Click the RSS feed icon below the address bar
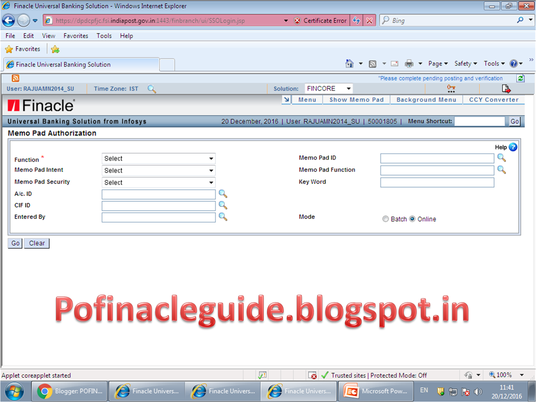The width and height of the screenshot is (536, 402). pyautogui.click(x=15, y=78)
